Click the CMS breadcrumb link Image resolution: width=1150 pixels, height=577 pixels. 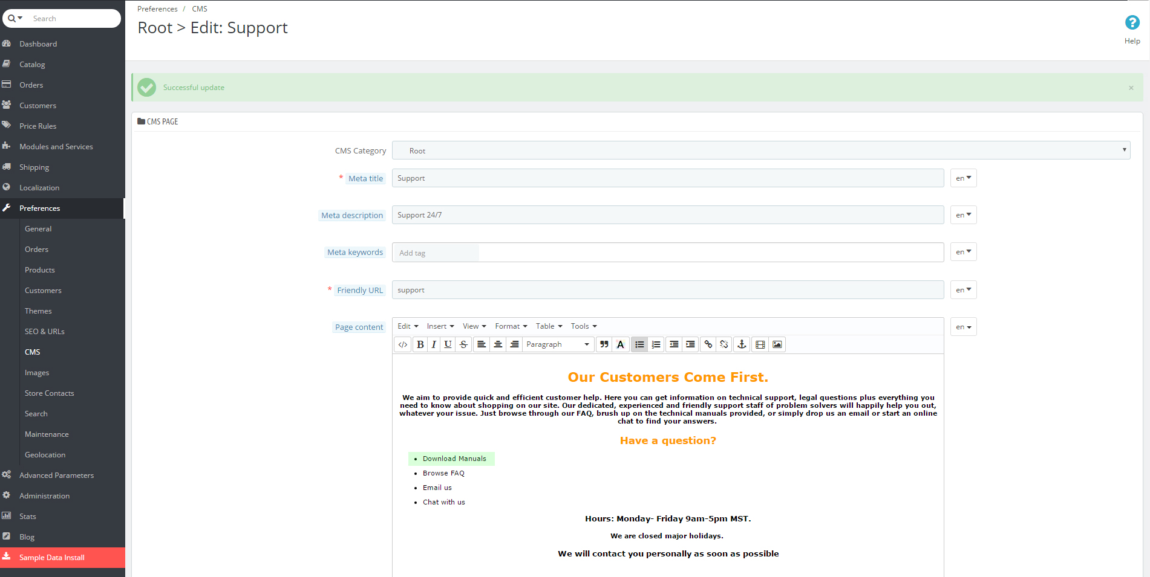tap(200, 9)
